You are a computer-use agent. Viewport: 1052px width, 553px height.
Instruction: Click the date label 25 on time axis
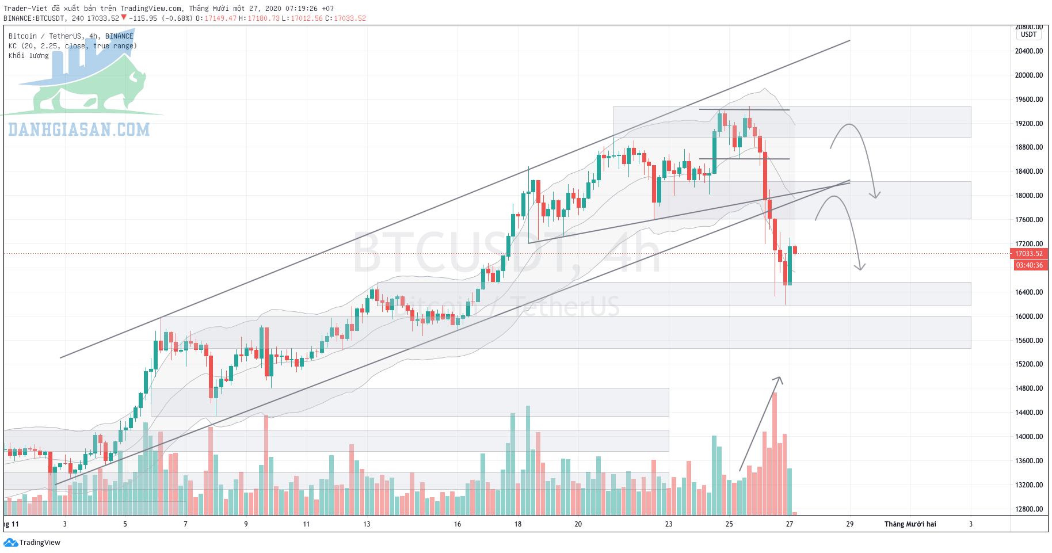tap(729, 524)
